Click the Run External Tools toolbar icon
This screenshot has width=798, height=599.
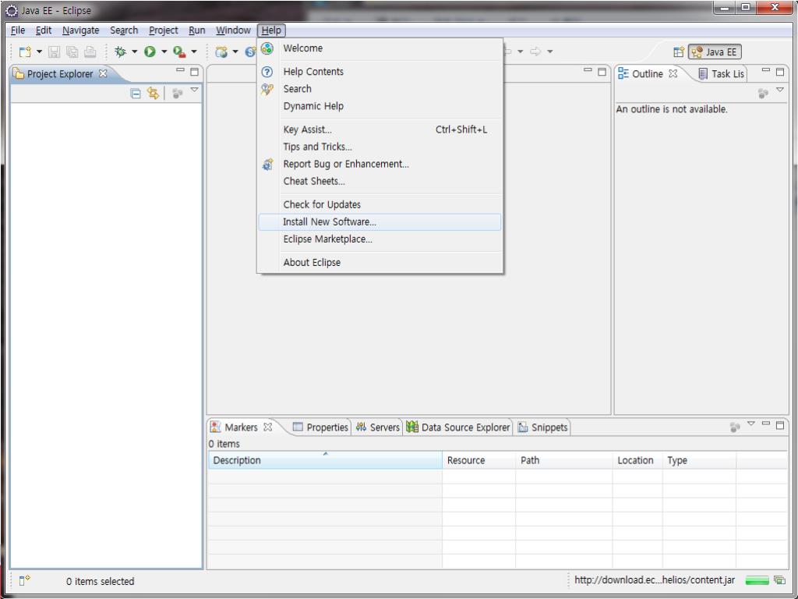click(178, 51)
